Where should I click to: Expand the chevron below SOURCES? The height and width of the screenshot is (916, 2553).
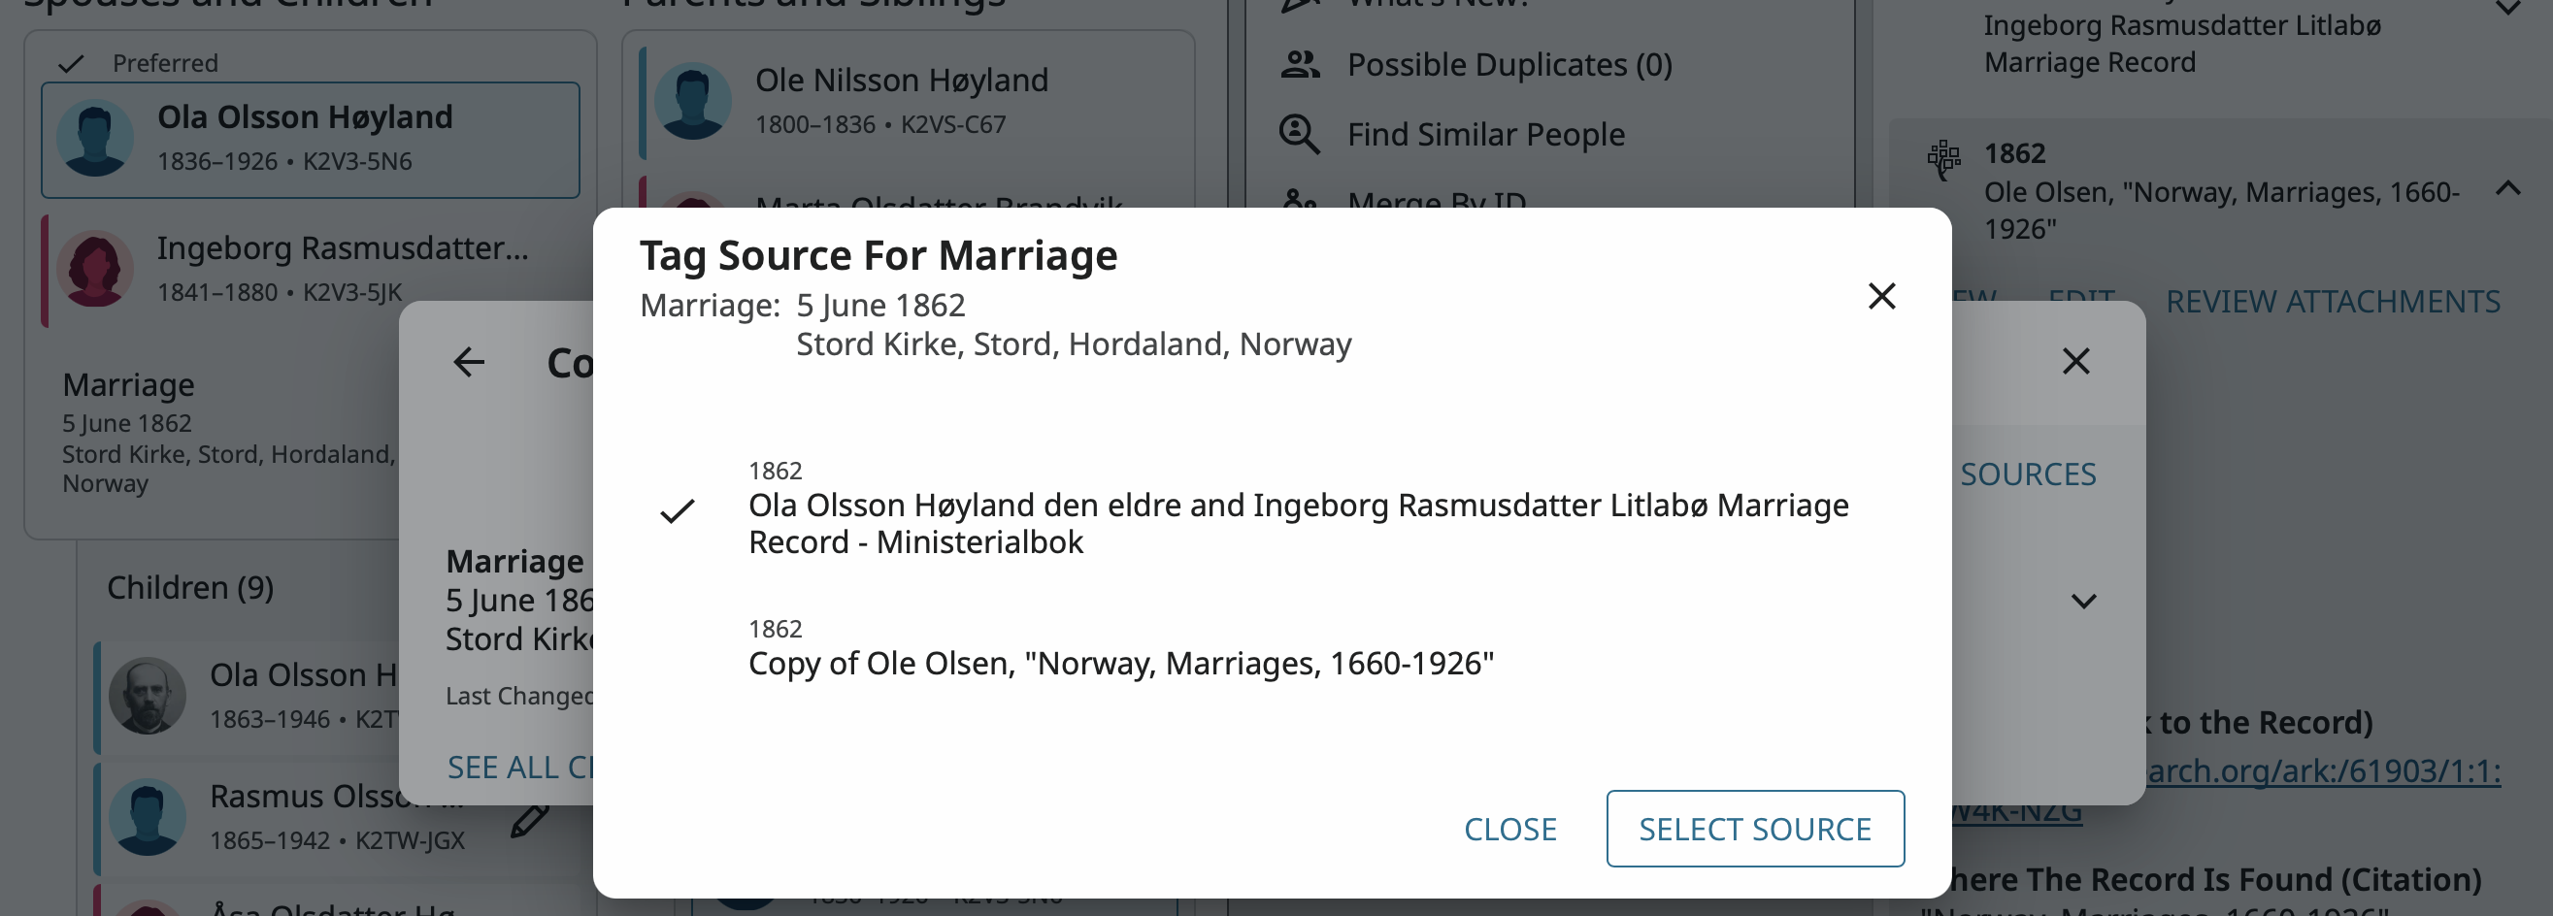2083,601
